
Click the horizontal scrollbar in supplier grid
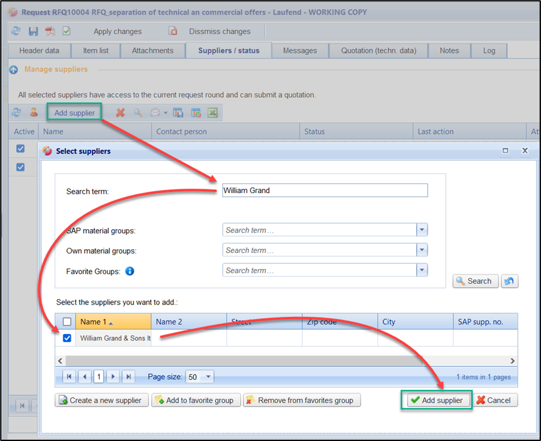pyautogui.click(x=258, y=361)
